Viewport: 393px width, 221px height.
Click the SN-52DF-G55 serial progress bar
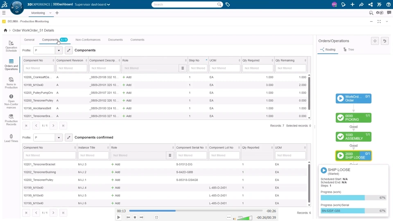point(353,211)
